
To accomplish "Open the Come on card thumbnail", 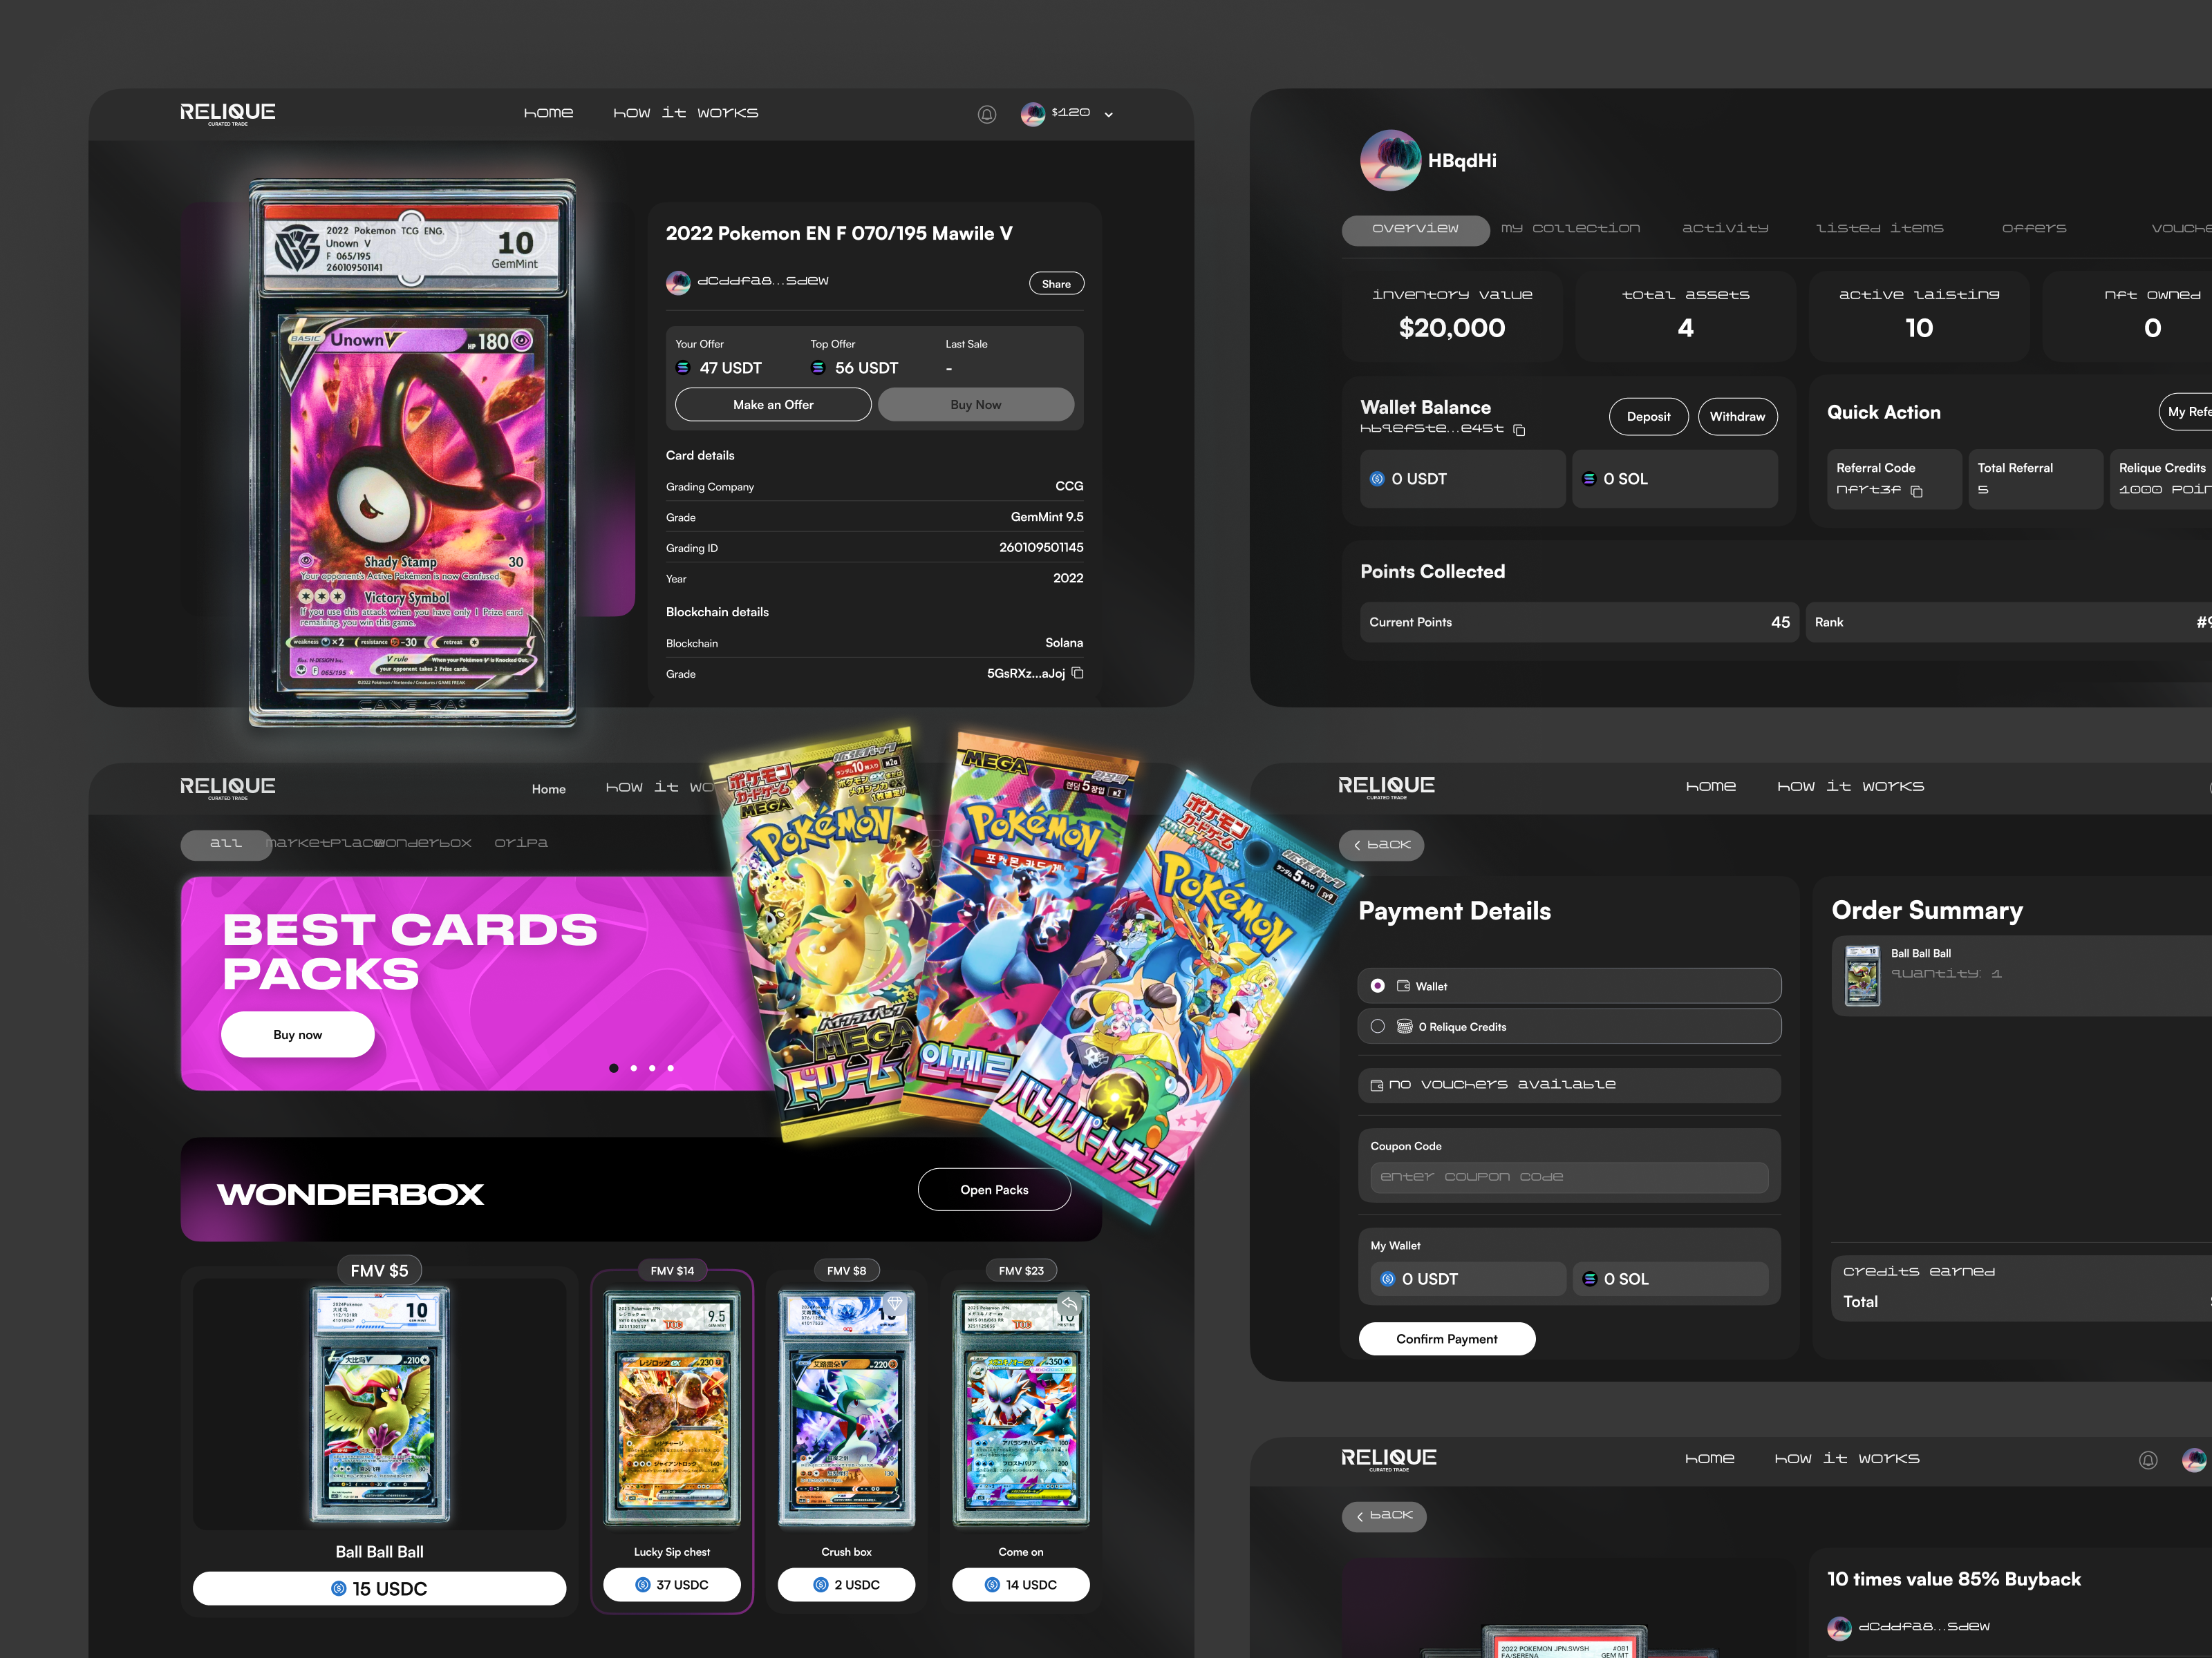I will click(1020, 1409).
